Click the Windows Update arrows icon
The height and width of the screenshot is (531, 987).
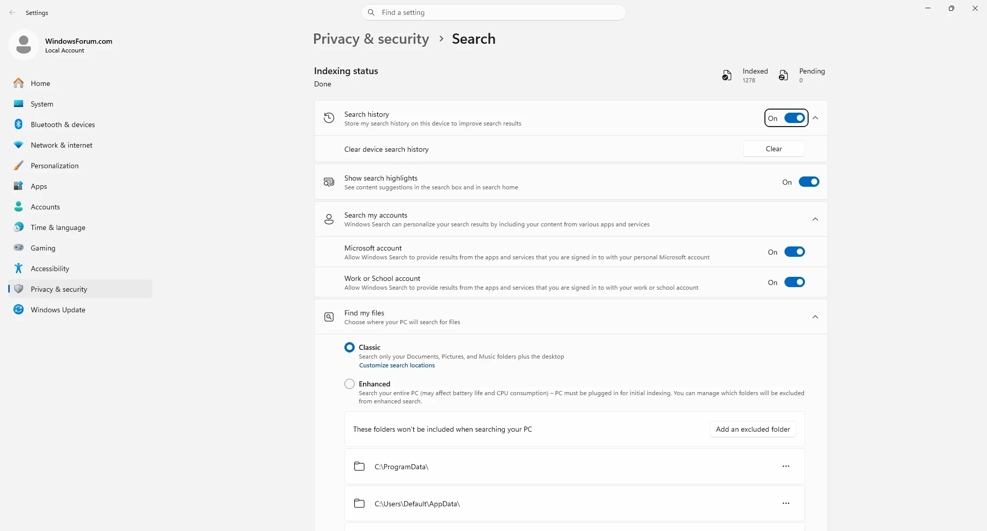[19, 309]
